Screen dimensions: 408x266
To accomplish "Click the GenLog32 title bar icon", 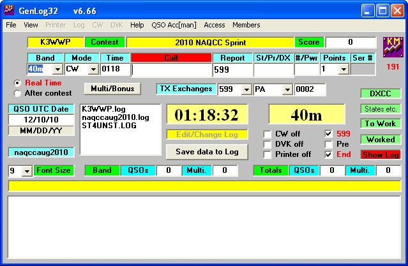I will click(10, 10).
